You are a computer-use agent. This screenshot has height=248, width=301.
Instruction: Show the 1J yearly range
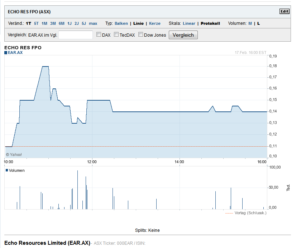(x=70, y=23)
